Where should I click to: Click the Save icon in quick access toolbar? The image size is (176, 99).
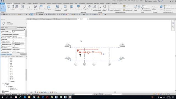click(4, 15)
